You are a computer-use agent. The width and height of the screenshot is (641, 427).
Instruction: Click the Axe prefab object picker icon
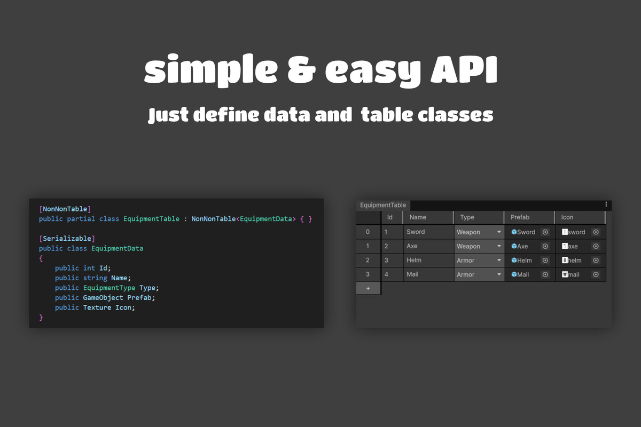tap(545, 246)
